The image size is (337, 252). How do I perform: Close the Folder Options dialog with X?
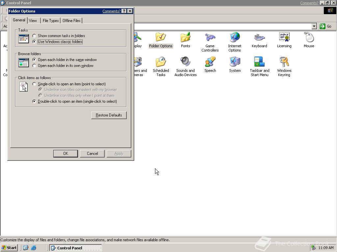click(x=130, y=11)
